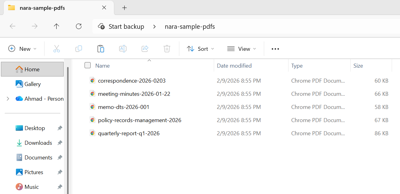Switch to the nara-sample-pdfs tab

tap(43, 8)
